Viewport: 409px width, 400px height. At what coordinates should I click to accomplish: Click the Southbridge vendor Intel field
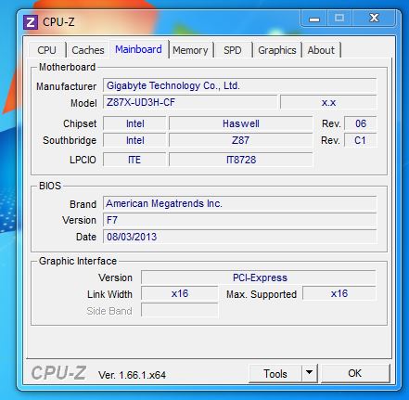pos(134,140)
